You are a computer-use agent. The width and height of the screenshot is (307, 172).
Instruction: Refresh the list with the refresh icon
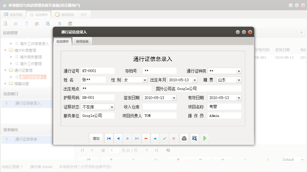point(168,150)
